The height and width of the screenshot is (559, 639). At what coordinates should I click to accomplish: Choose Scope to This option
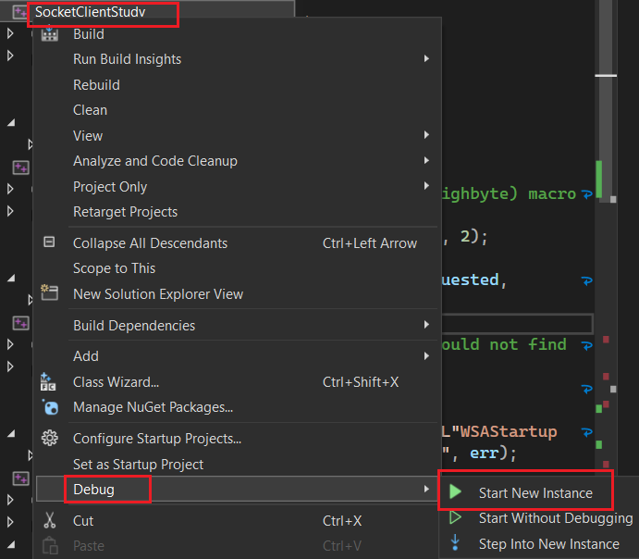click(114, 268)
